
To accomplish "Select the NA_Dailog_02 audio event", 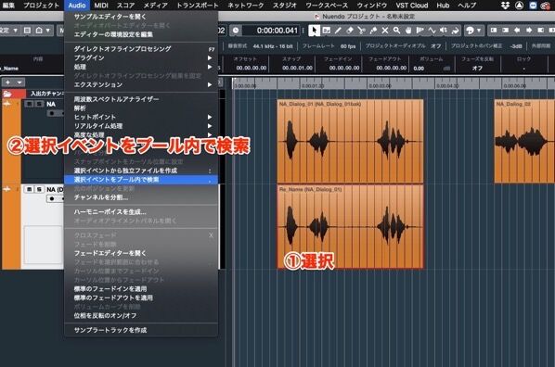I will click(x=524, y=142).
